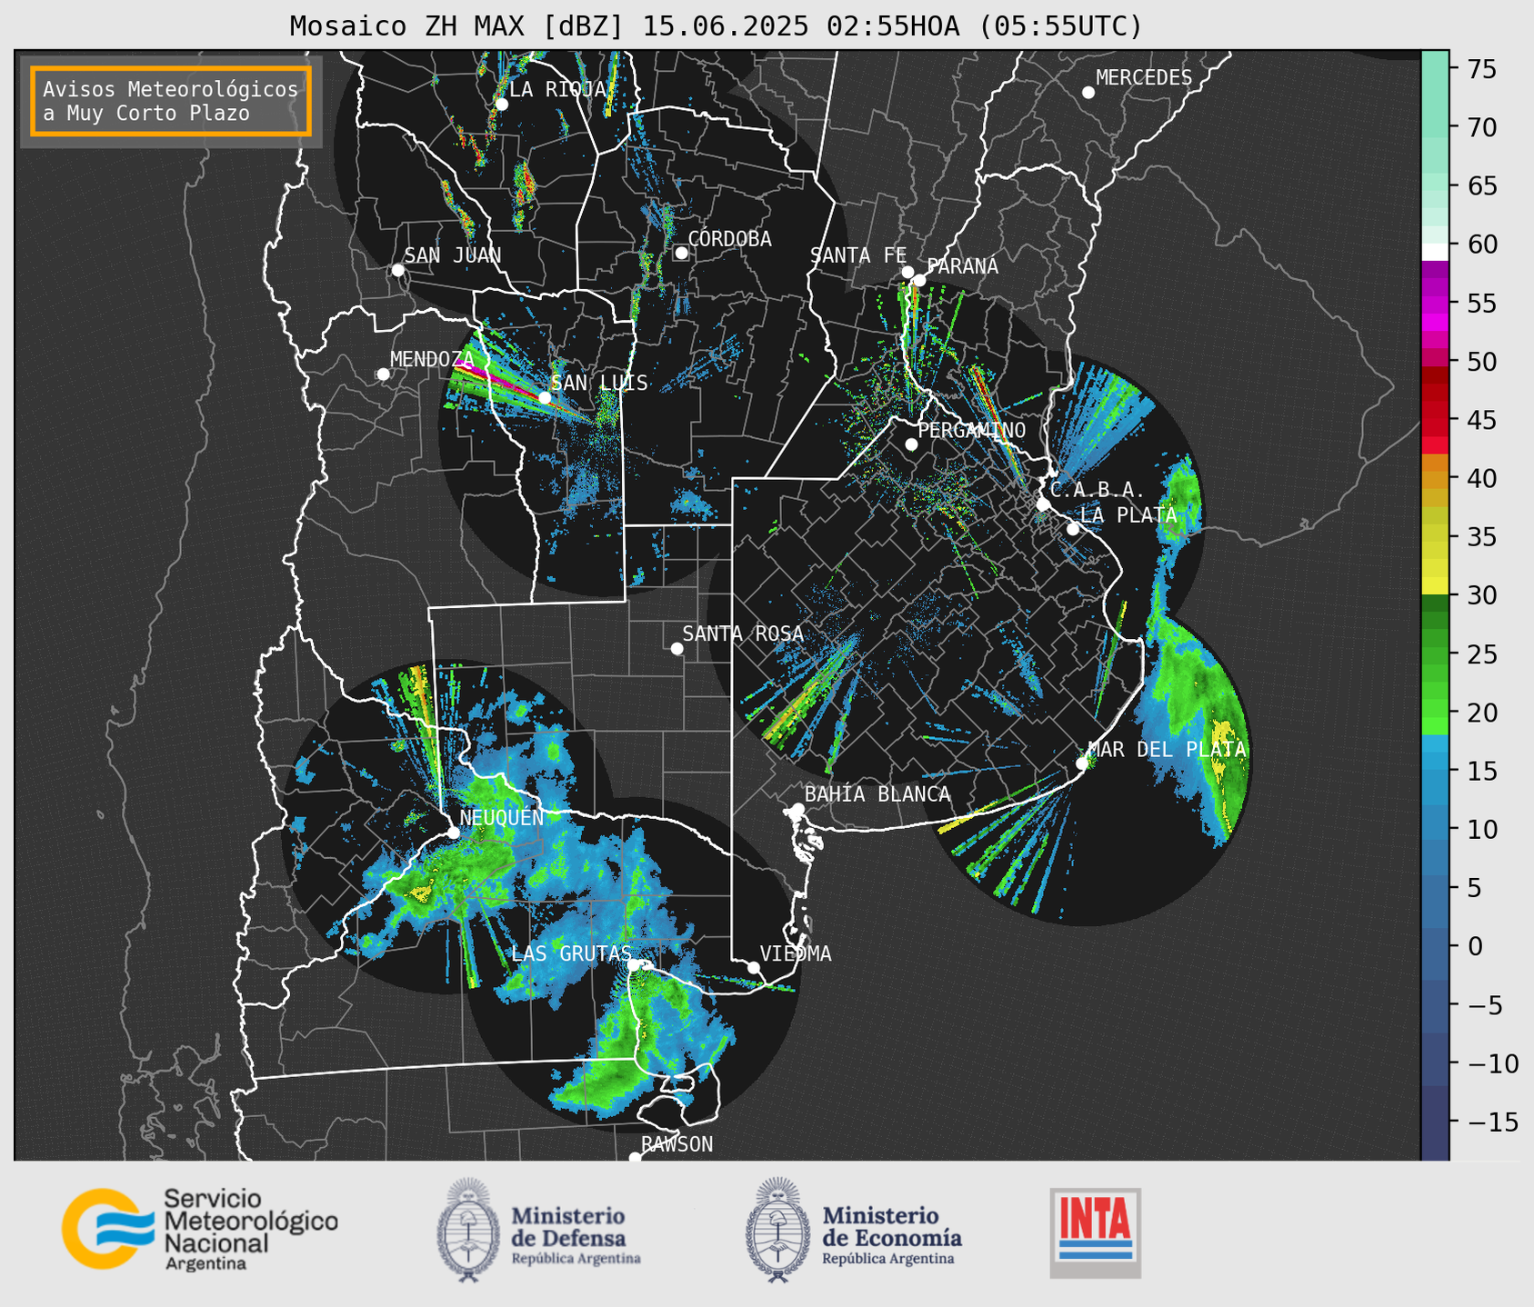The height and width of the screenshot is (1307, 1534).
Task: Click the MAR DEL PLATA label text
Action: tap(1167, 750)
